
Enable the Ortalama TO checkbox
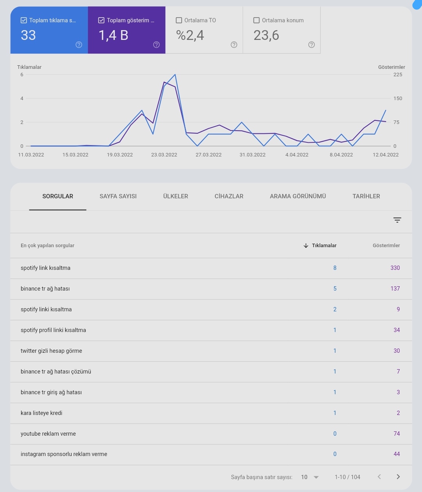(x=179, y=20)
